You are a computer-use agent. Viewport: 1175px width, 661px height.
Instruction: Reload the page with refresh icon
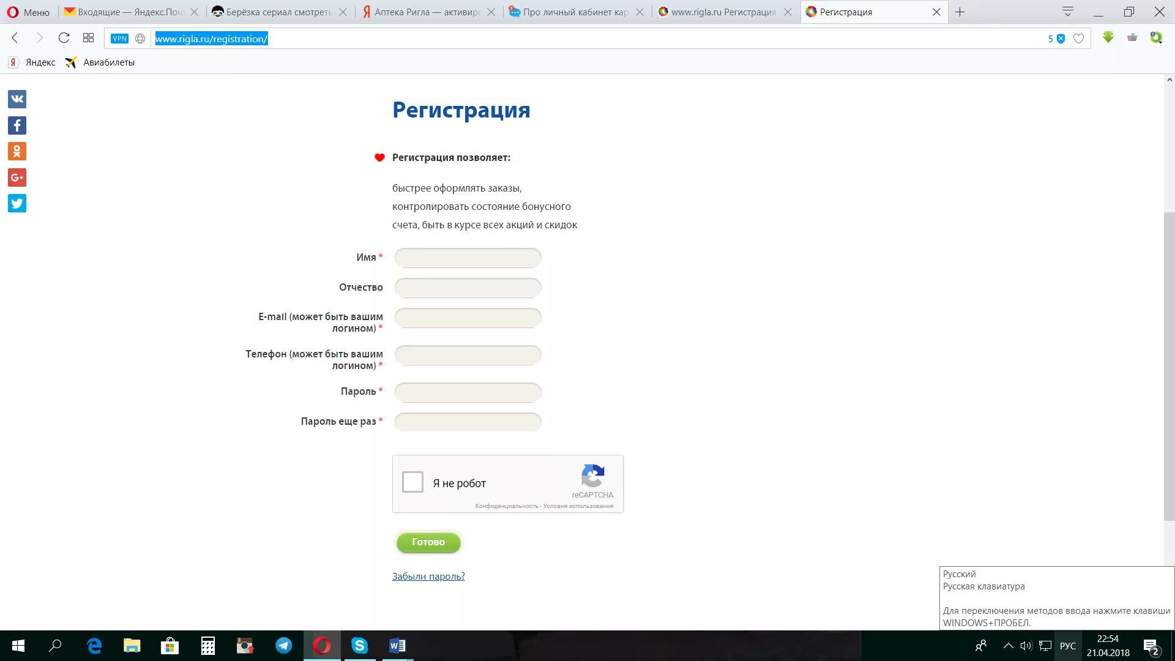click(x=64, y=38)
